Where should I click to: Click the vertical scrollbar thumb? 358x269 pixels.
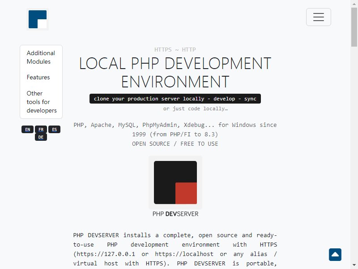point(354,26)
